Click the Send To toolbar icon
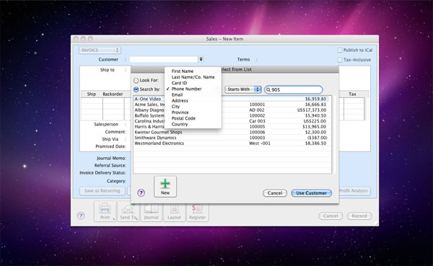The width and height of the screenshot is (433, 266). click(x=128, y=211)
